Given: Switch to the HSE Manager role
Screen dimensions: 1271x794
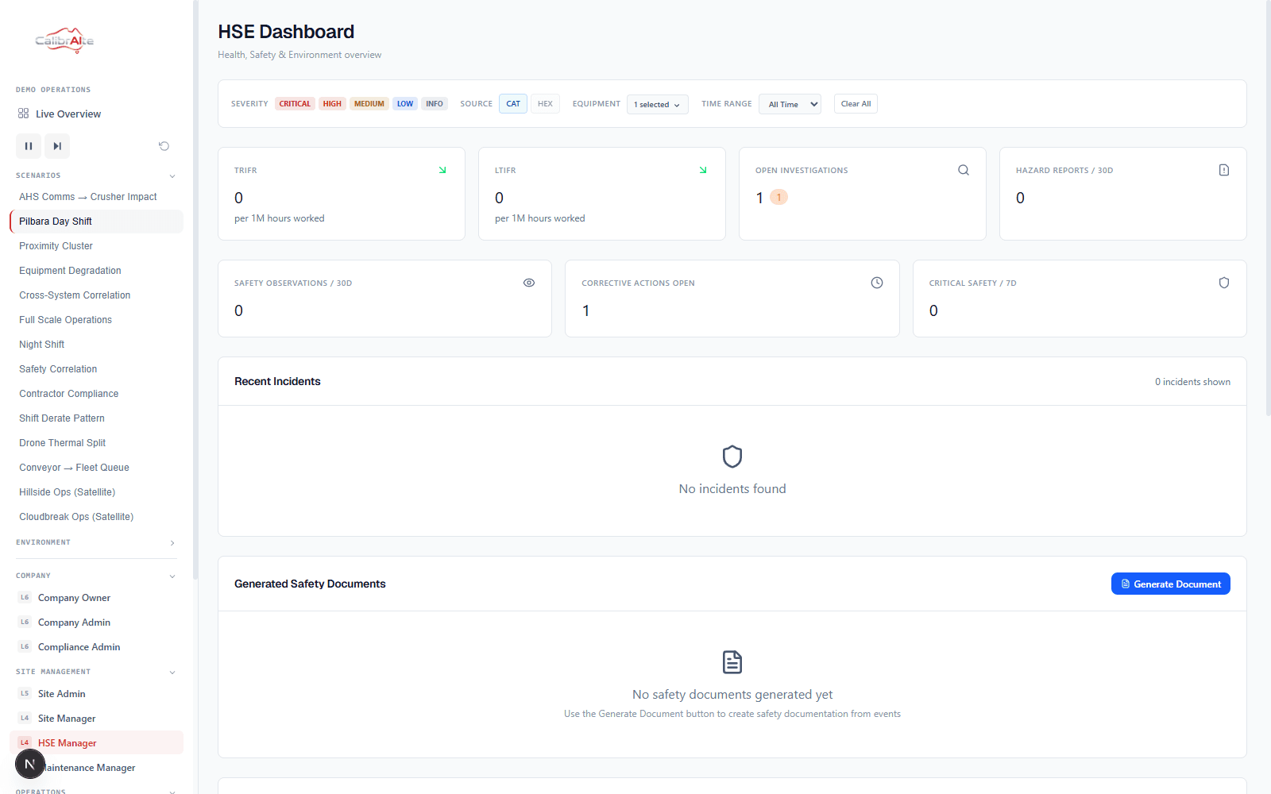Looking at the screenshot, I should [96, 742].
